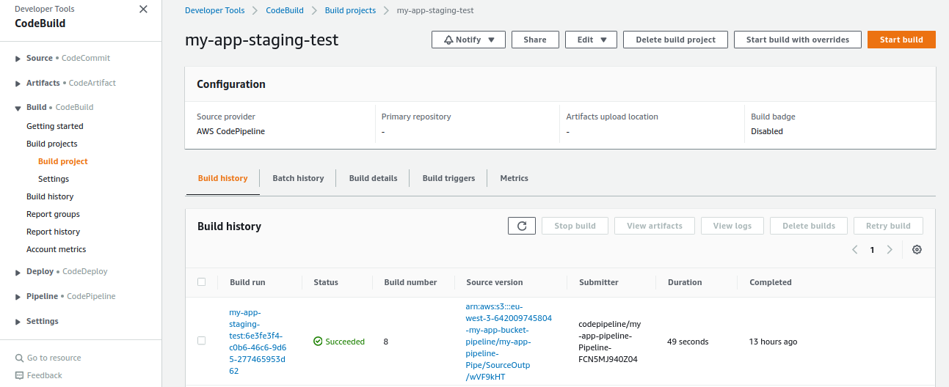The height and width of the screenshot is (387, 949).
Task: Collapse the Build CodeBuild section
Action: click(18, 108)
